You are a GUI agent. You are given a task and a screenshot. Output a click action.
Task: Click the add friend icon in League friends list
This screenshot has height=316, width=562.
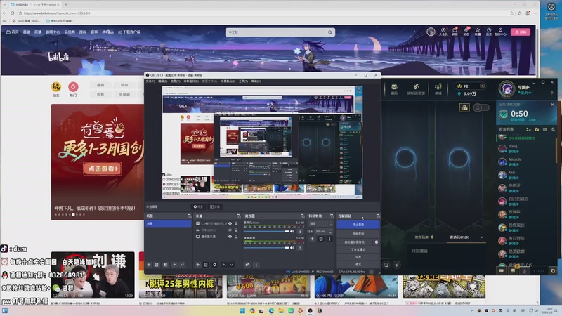click(528, 129)
